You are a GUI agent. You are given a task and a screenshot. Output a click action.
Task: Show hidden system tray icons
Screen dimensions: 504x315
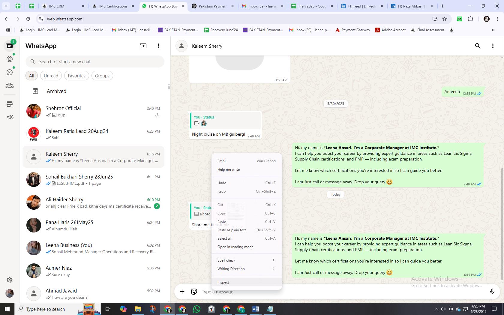pos(436,309)
